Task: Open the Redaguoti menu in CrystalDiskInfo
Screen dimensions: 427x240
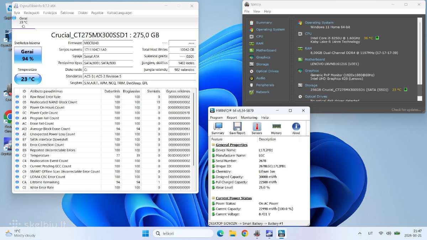Action: 32,13
